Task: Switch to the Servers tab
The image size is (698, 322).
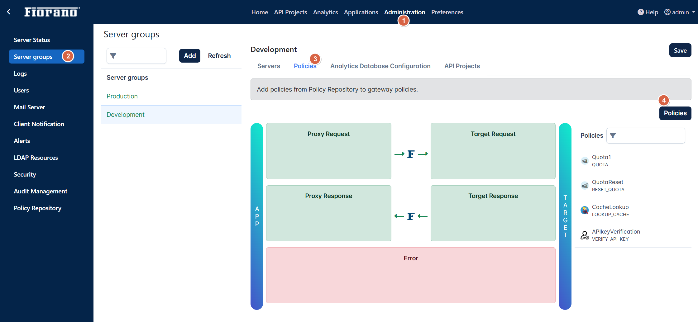Action: (x=269, y=66)
